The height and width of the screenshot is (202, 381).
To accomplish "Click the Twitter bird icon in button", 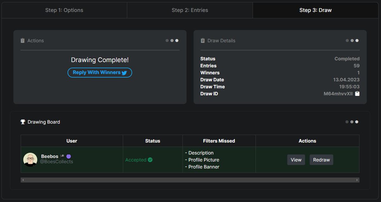I will (x=124, y=73).
